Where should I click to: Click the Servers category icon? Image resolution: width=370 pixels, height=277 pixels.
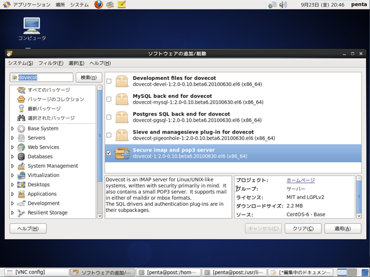[x=21, y=138]
